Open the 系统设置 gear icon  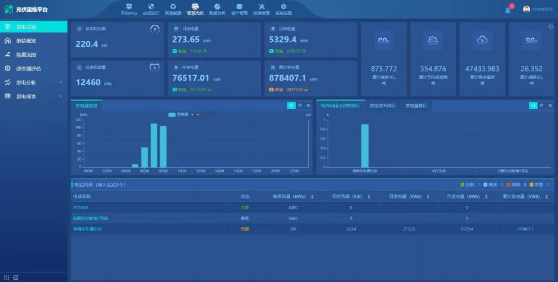[x=283, y=7]
